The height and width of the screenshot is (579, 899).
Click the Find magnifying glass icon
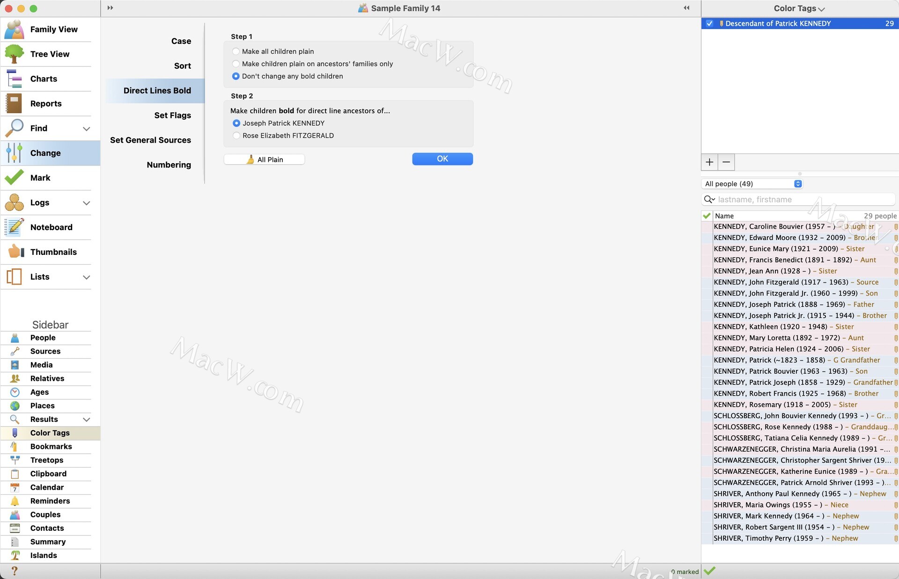point(15,129)
